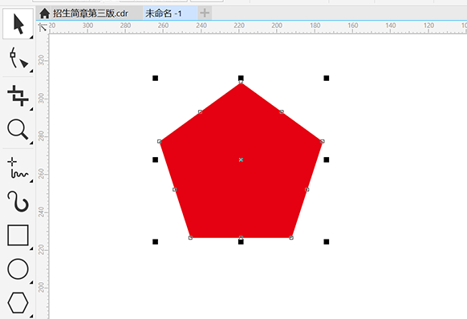The height and width of the screenshot is (319, 467).
Task: Select the Shape edit node tool
Action: pos(18,58)
